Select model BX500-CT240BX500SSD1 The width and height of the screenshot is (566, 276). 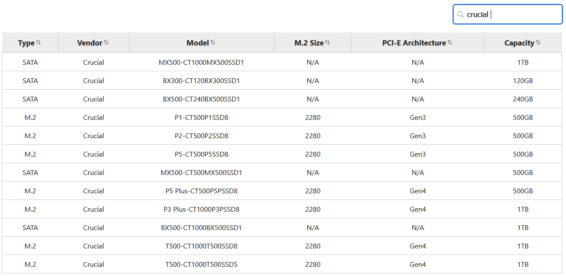pyautogui.click(x=201, y=99)
